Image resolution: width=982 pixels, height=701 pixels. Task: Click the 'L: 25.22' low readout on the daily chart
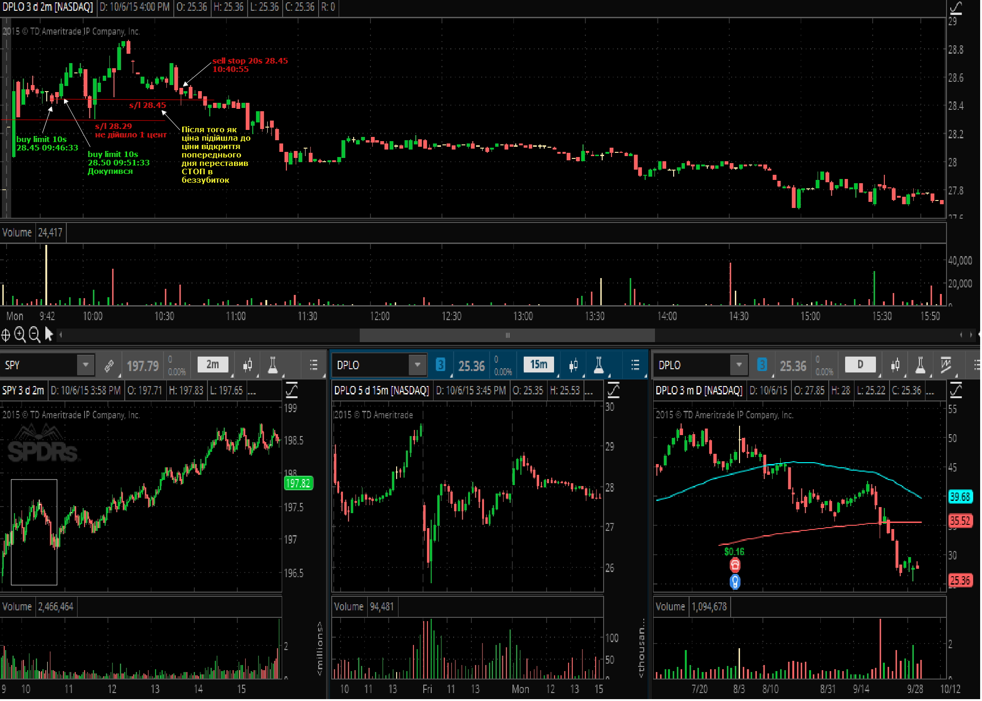click(x=871, y=390)
